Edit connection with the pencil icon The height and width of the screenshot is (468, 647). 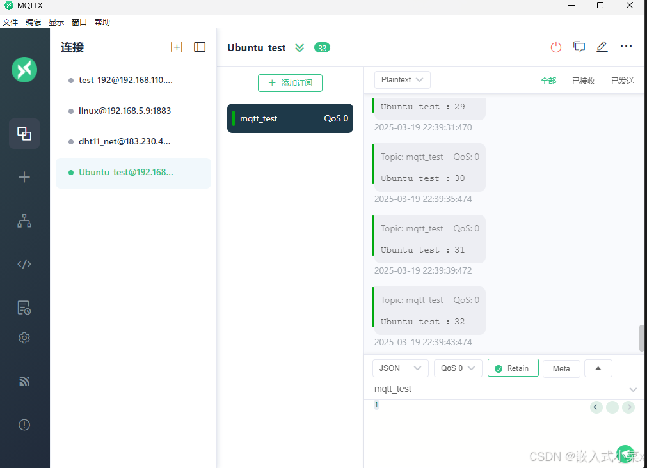(x=602, y=47)
